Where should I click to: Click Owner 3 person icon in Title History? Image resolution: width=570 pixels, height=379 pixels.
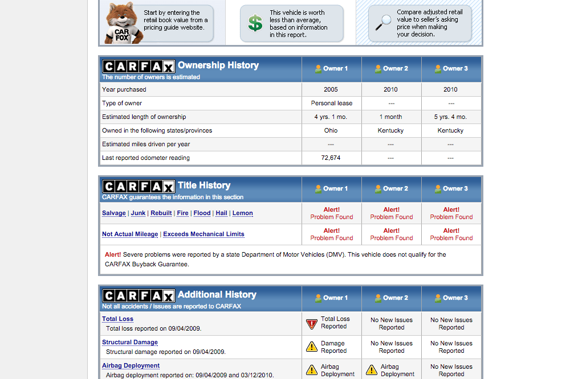tap(438, 189)
